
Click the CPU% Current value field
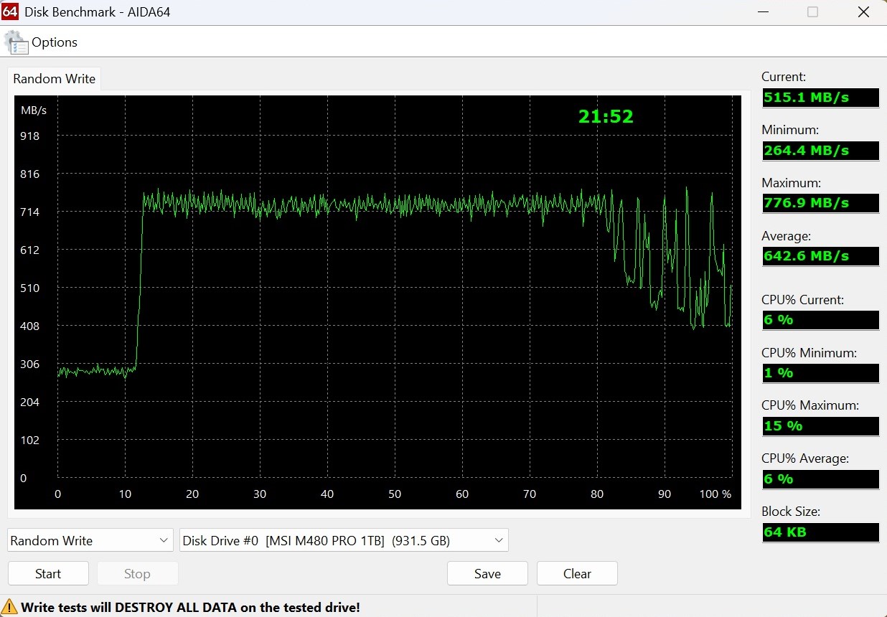pyautogui.click(x=820, y=320)
